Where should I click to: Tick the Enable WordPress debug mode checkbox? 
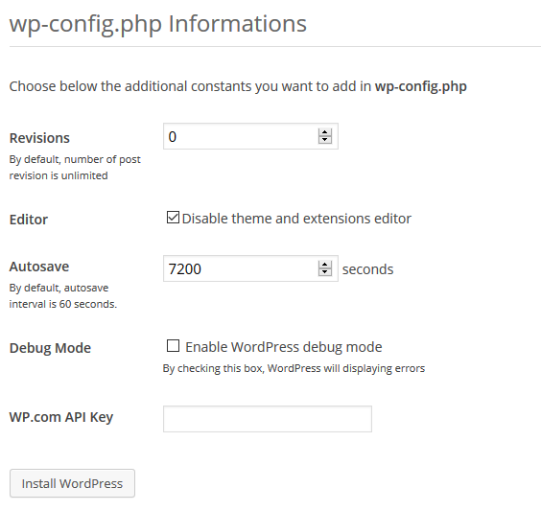click(173, 346)
